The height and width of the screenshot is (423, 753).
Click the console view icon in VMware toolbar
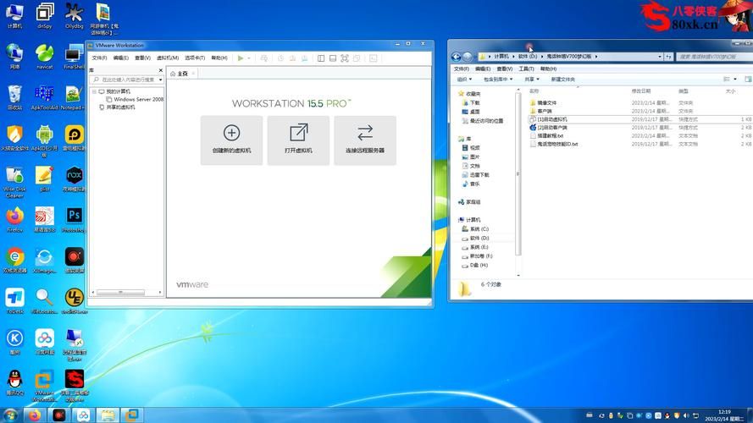(374, 58)
